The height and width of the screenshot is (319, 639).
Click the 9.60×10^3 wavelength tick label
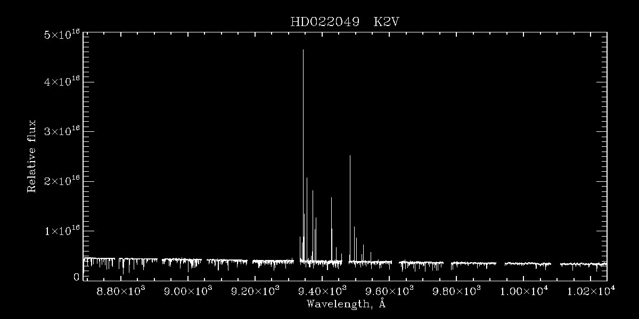click(390, 290)
